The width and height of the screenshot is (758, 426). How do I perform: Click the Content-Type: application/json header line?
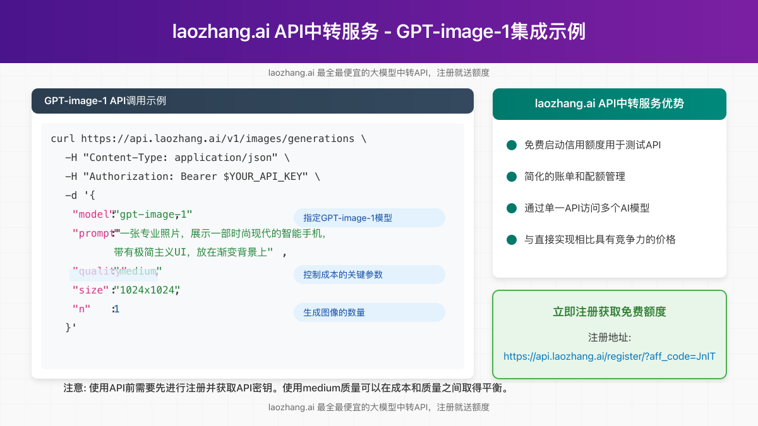(177, 158)
